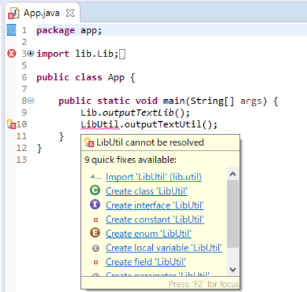Click the brown enum E icon

click(95, 233)
